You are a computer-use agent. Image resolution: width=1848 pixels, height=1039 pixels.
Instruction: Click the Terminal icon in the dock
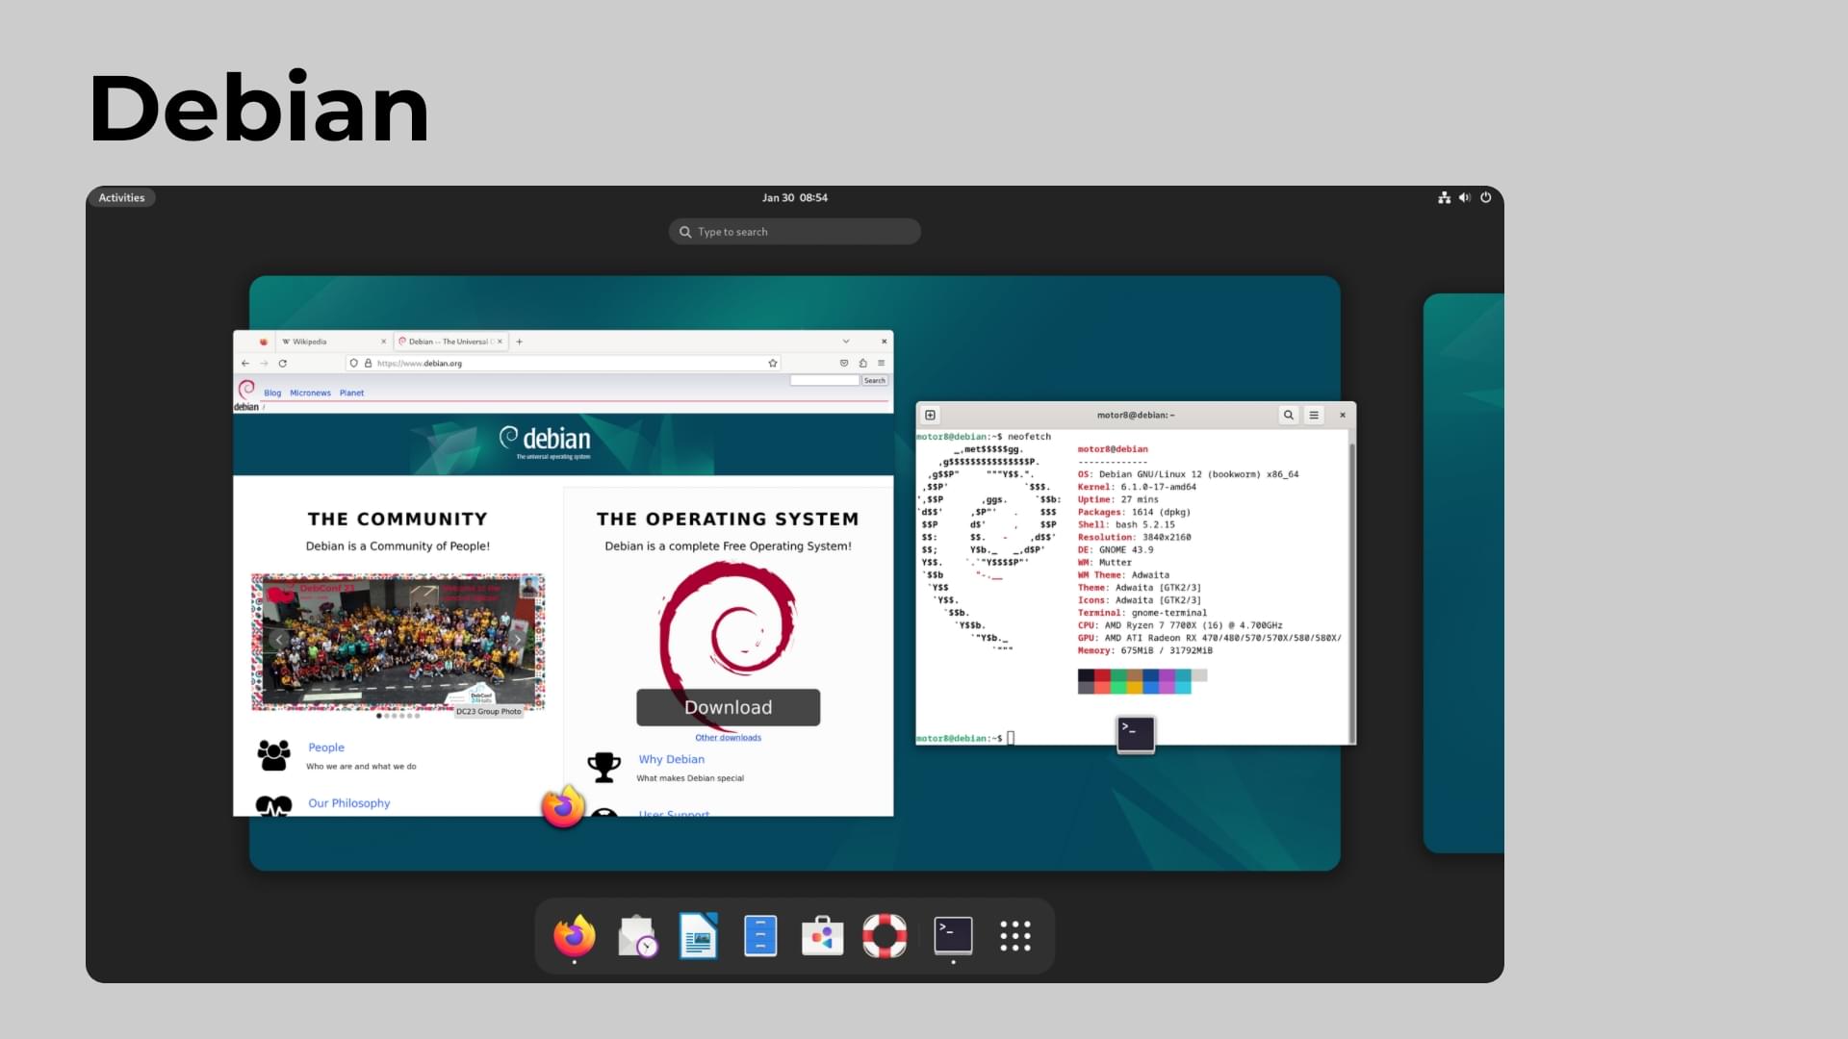pos(953,935)
